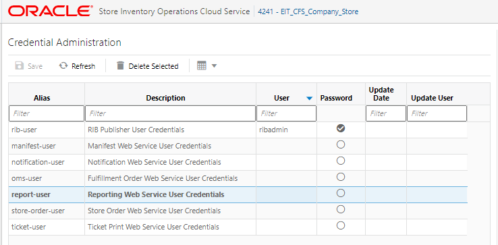Click the User column sort arrow
This screenshot has height=245, width=498.
310,99
